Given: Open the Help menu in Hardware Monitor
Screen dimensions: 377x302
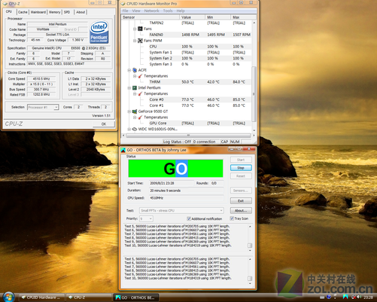Looking at the screenshot, I should click(x=181, y=11).
